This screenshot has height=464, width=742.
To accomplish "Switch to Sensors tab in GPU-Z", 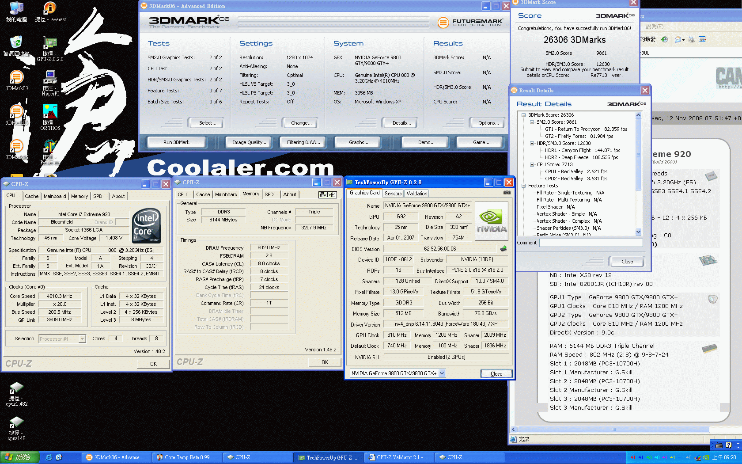I will tap(393, 194).
